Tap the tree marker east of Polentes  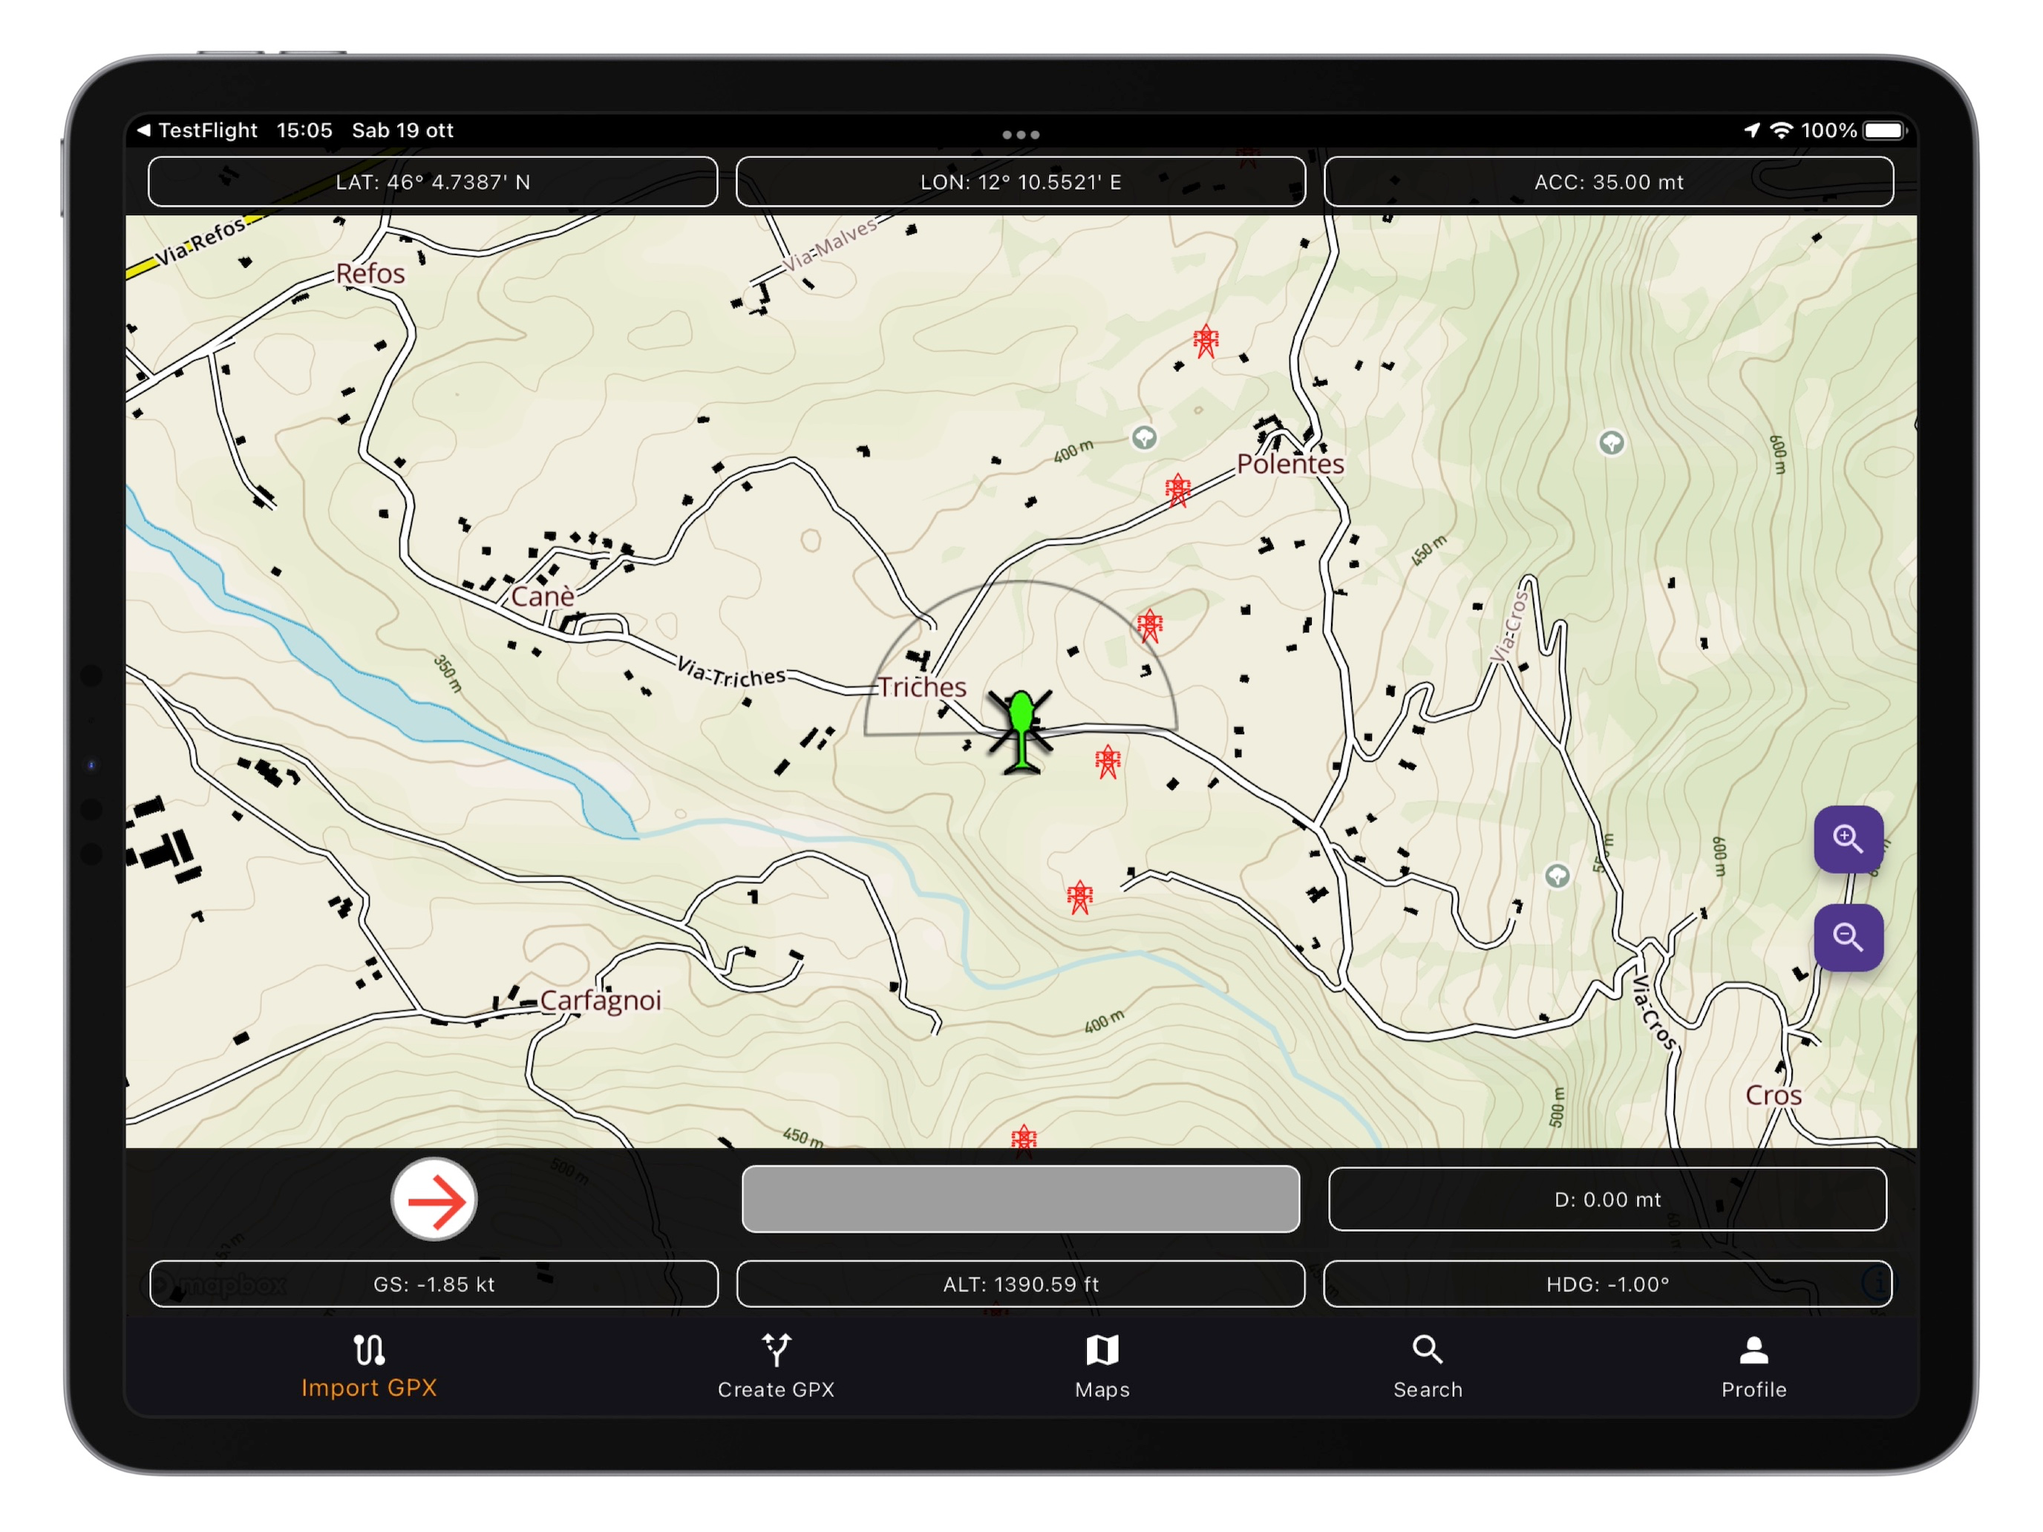click(x=1612, y=443)
